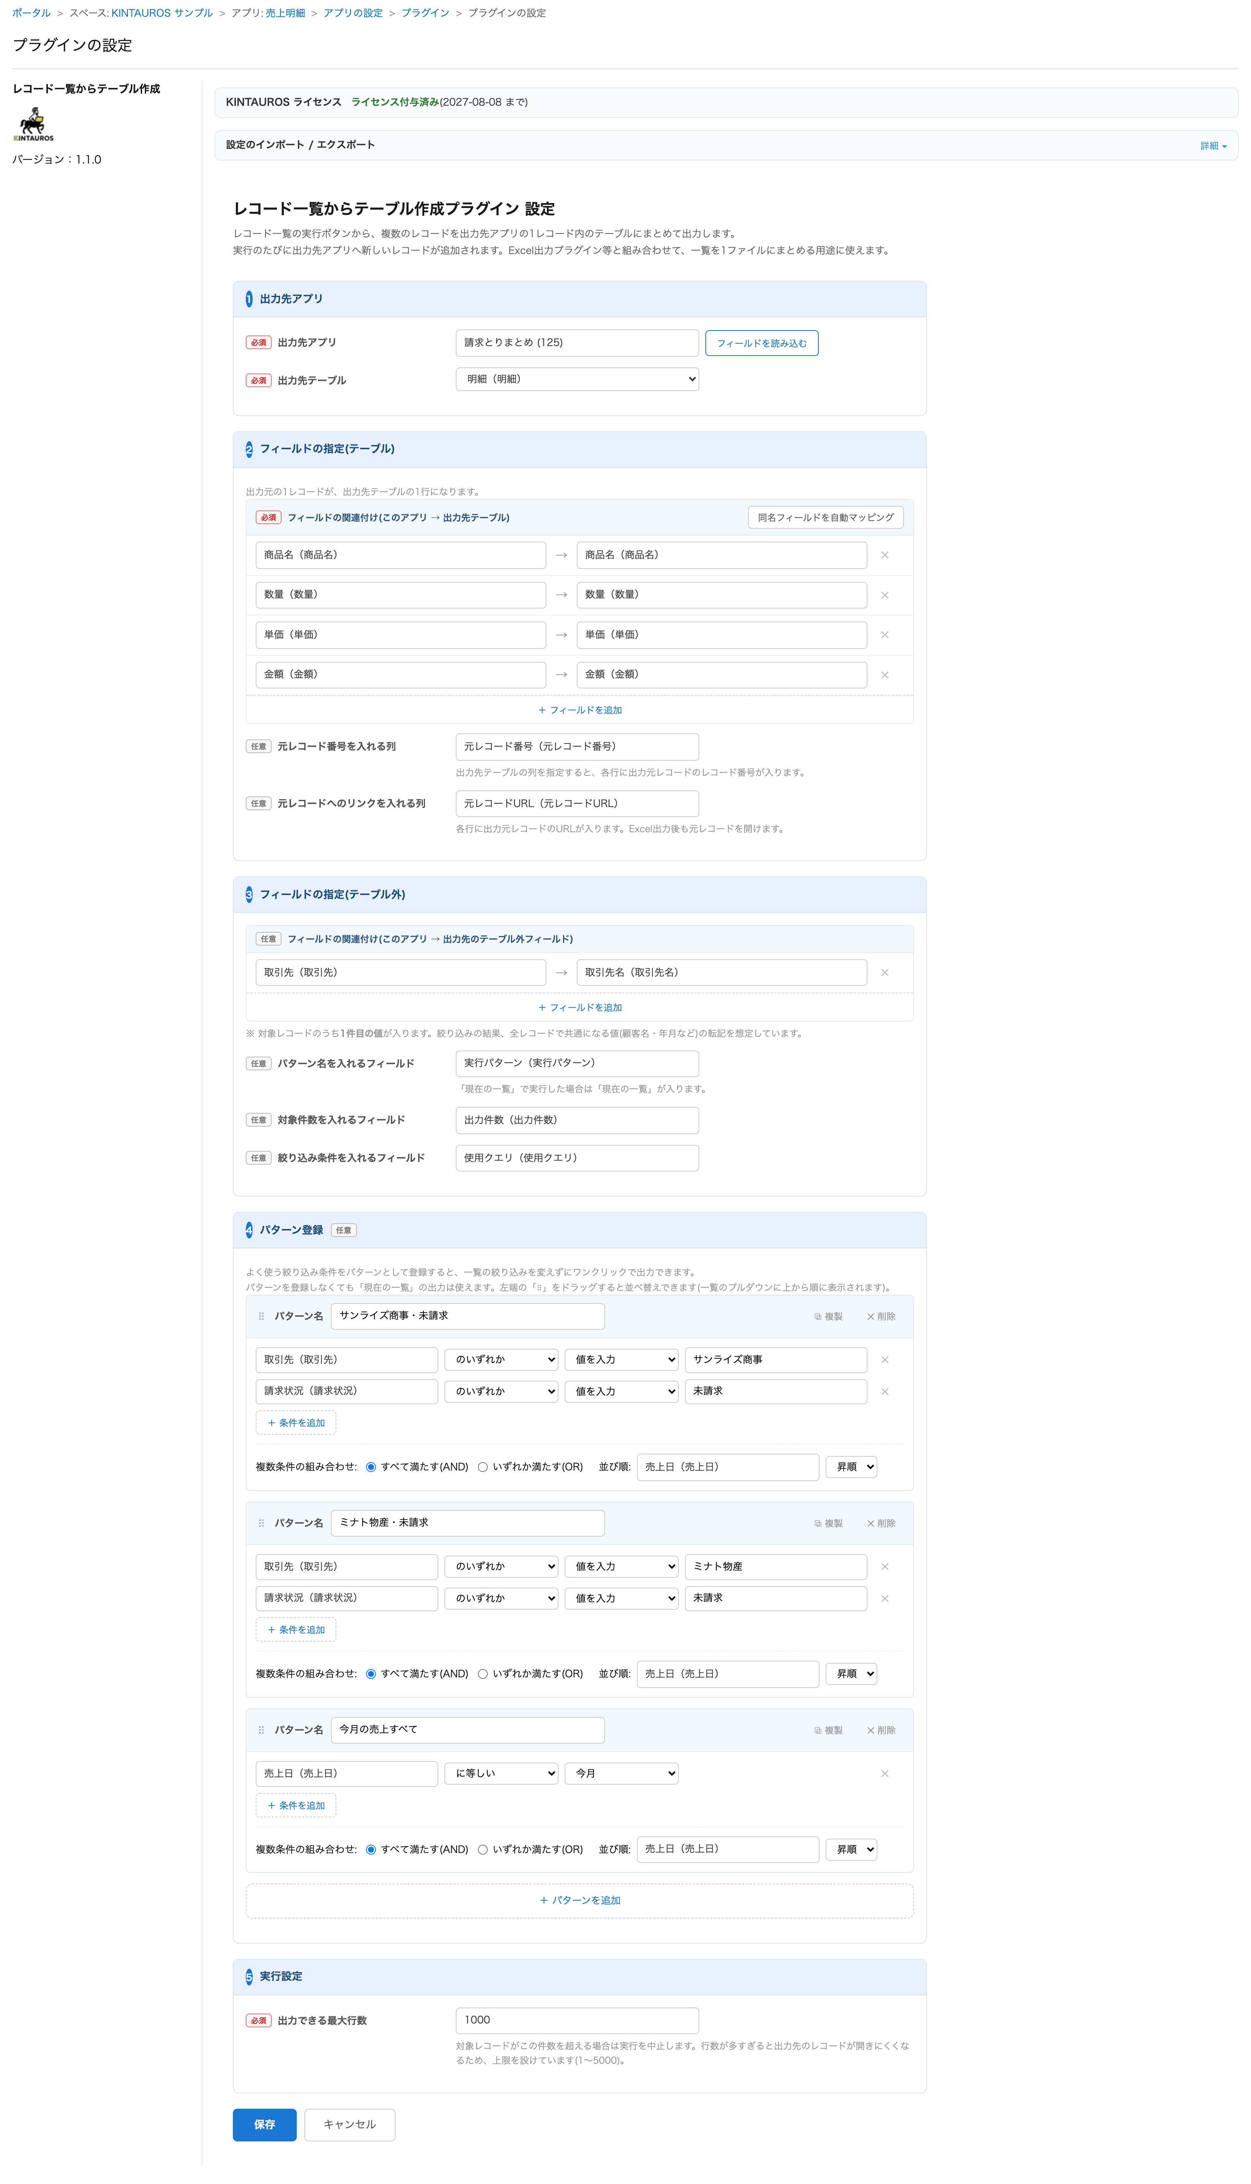1251x2184 pixels.
Task: Change sort order of サンライズ商事・未請求 pattern
Action: [852, 1468]
